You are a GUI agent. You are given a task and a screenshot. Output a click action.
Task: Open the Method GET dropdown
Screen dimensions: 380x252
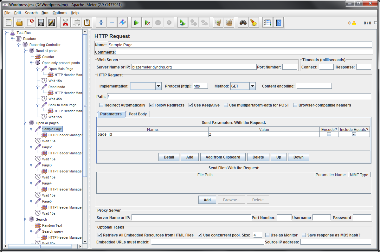pos(253,86)
